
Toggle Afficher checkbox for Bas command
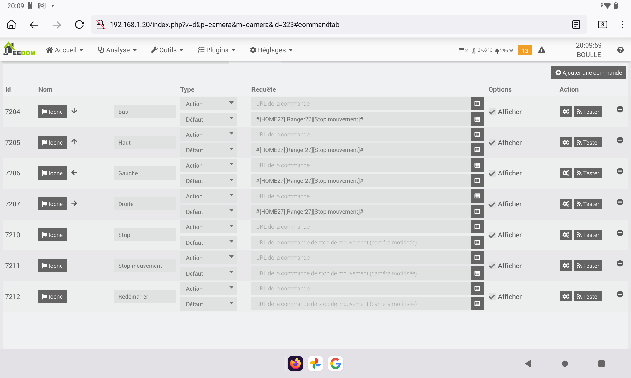click(492, 112)
